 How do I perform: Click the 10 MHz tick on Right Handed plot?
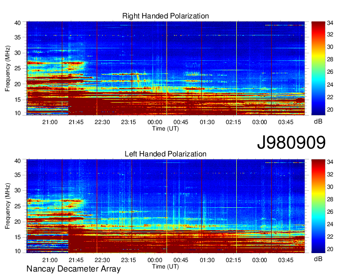(17, 113)
